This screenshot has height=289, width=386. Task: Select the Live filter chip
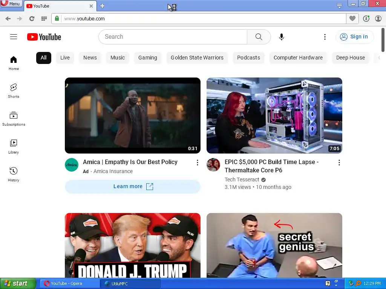65,58
